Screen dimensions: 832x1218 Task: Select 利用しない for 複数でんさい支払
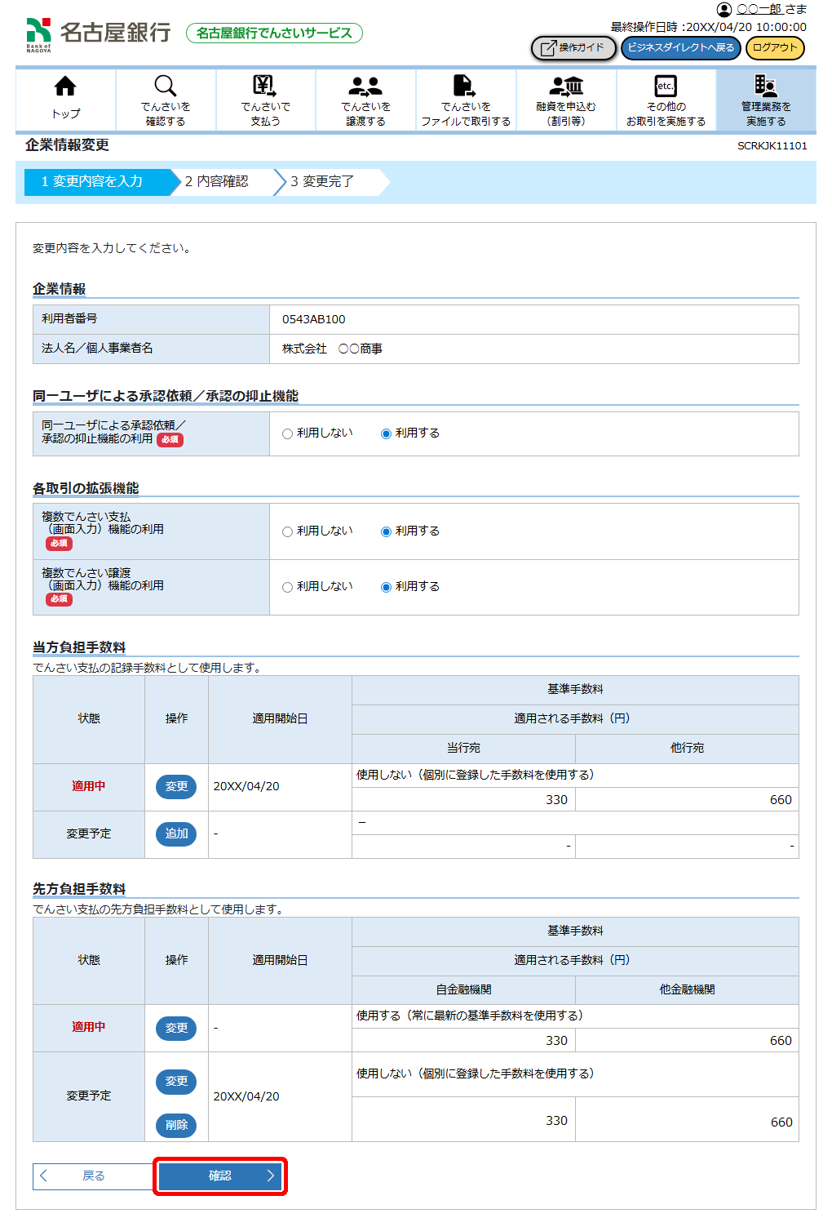[288, 531]
